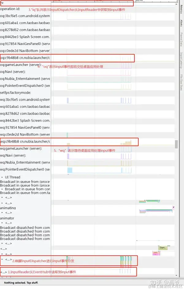This screenshot has width=184, height=290.
Task: Expand the <...> row between animating and animator
Action: (2, 213)
